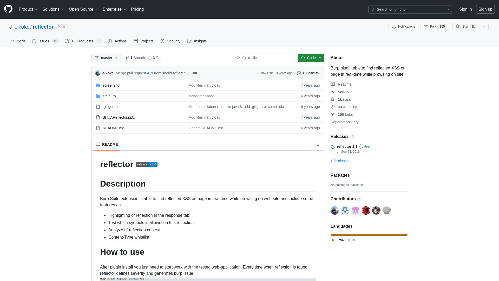Click the elkokc repository owner link

point(22,27)
